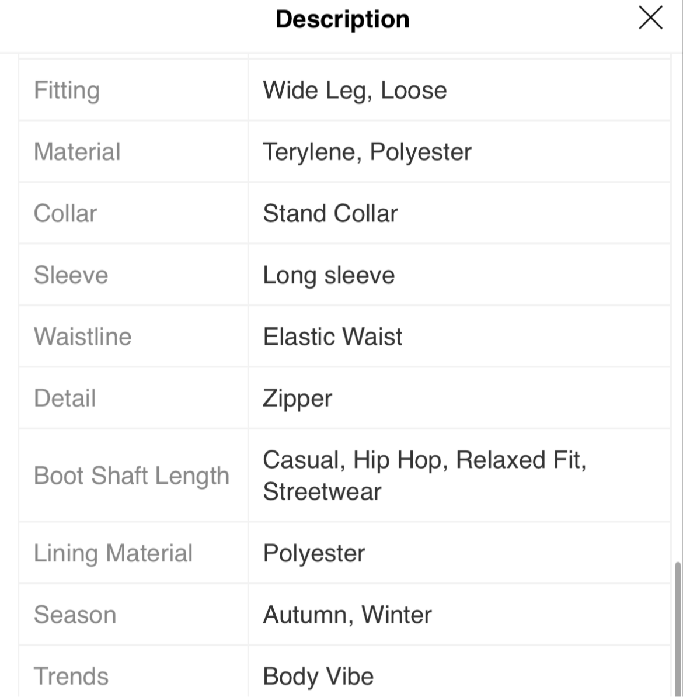Click the Waistline label
The height and width of the screenshot is (697, 683).
click(82, 336)
